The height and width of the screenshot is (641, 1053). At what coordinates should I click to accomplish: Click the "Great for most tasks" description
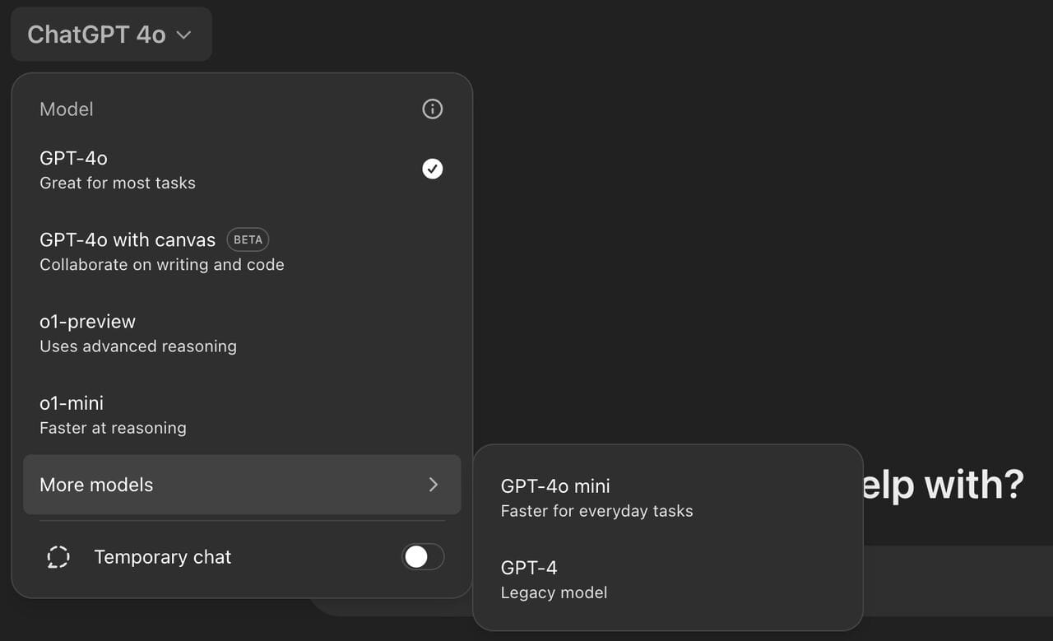click(x=118, y=183)
